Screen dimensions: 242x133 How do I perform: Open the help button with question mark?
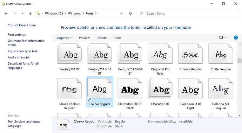pyautogui.click(x=236, y=37)
